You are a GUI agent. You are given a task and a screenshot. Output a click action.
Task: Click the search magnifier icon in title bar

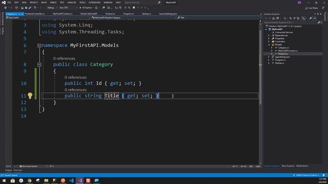pyautogui.click(x=159, y=3)
